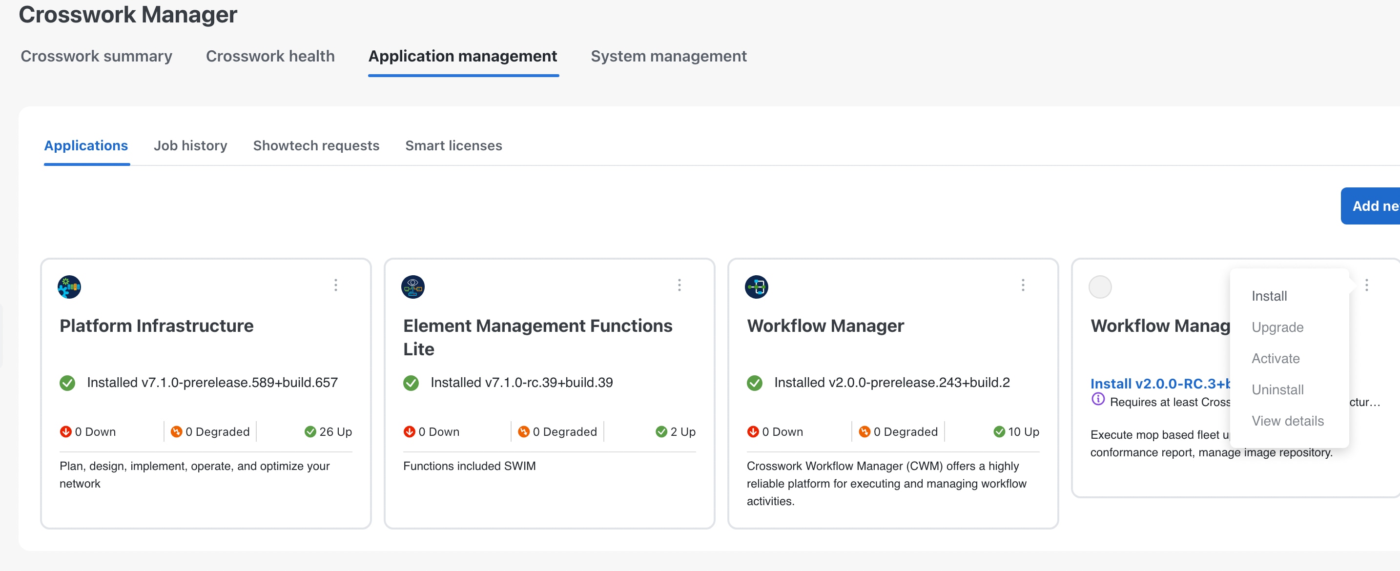Click green Up icon next to 10 Up
Image resolution: width=1400 pixels, height=571 pixels.
point(999,431)
